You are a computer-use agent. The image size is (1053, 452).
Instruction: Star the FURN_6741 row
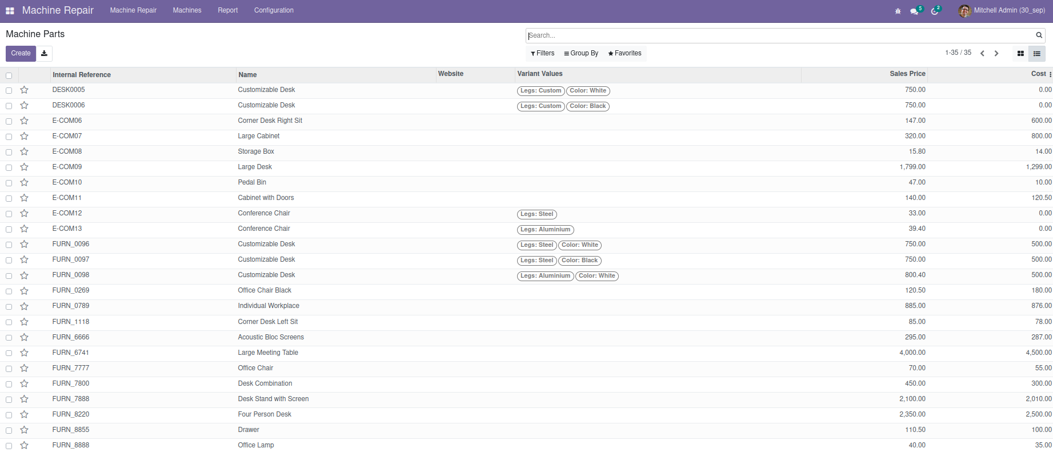tap(24, 353)
